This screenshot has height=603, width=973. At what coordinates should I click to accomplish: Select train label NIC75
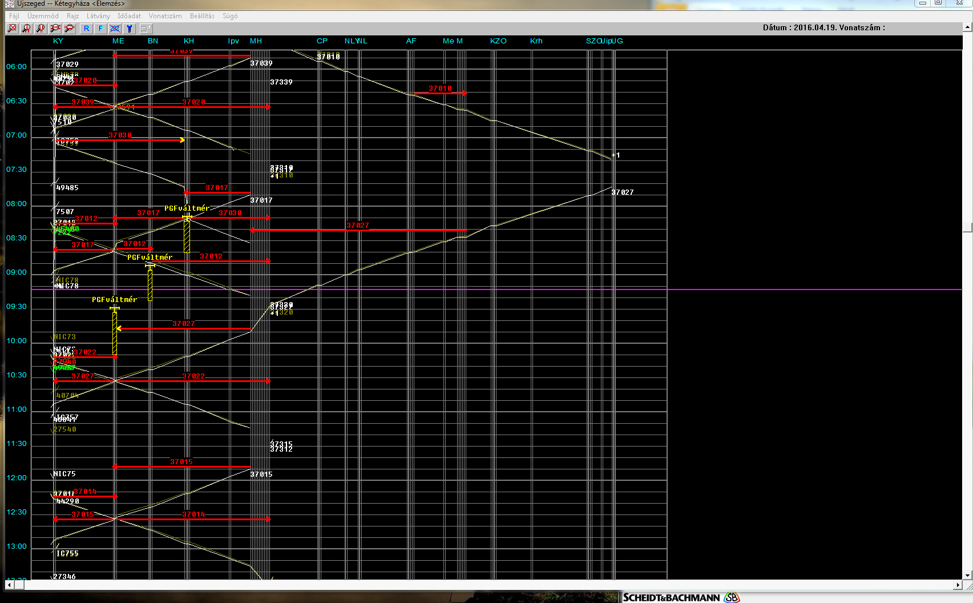coord(64,474)
